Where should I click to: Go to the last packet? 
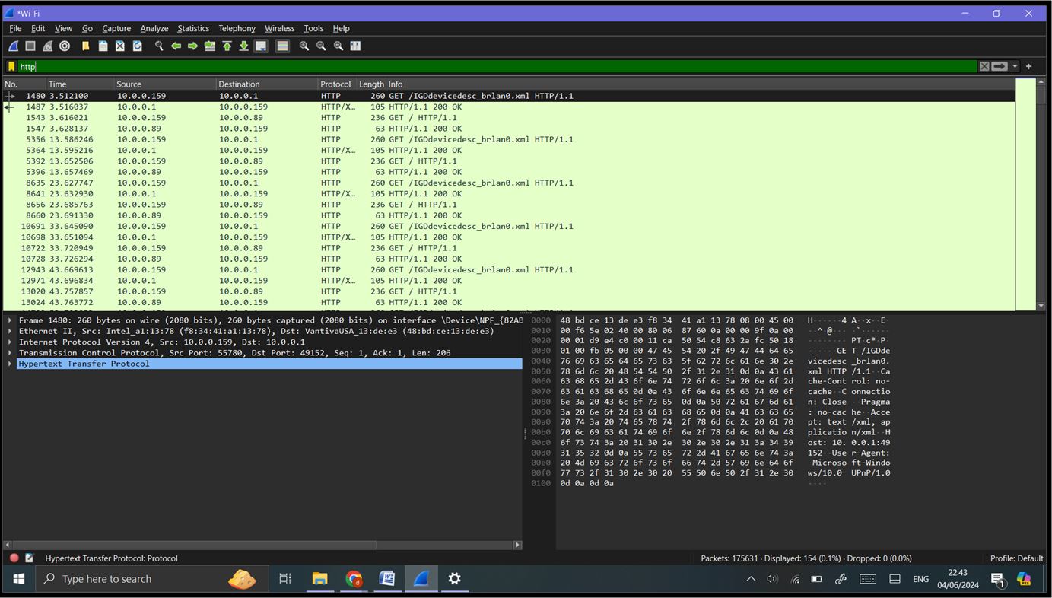pos(244,46)
